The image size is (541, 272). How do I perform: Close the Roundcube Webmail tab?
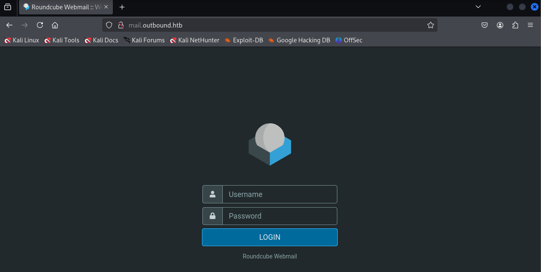tap(107, 7)
